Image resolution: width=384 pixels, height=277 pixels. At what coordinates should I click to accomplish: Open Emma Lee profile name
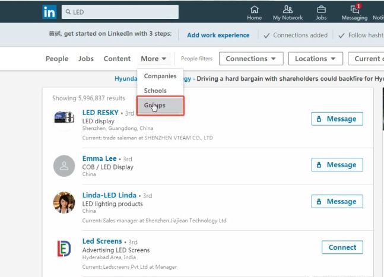100,158
